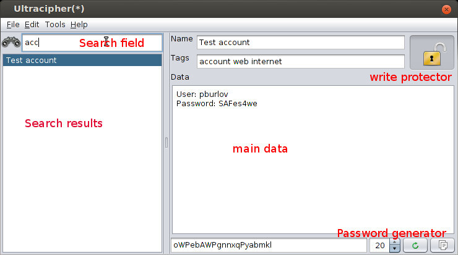Increase password length with up arrow

395,242
